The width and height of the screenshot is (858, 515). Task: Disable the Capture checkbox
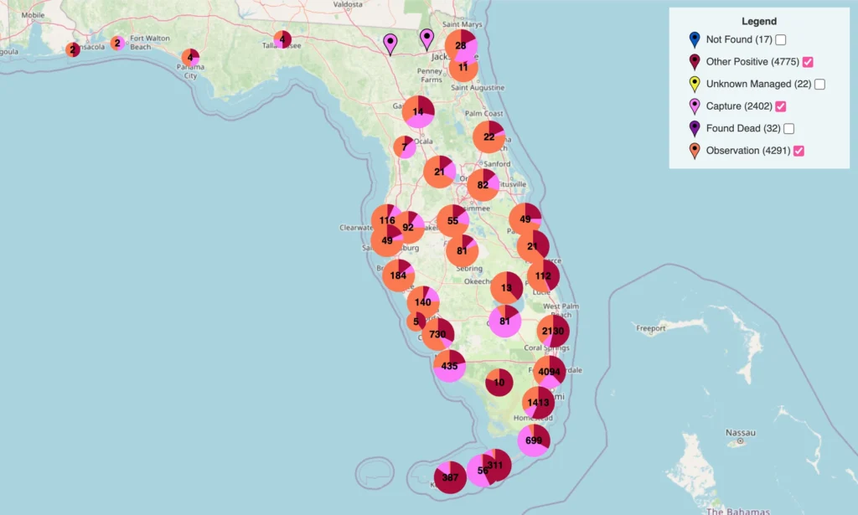[779, 106]
